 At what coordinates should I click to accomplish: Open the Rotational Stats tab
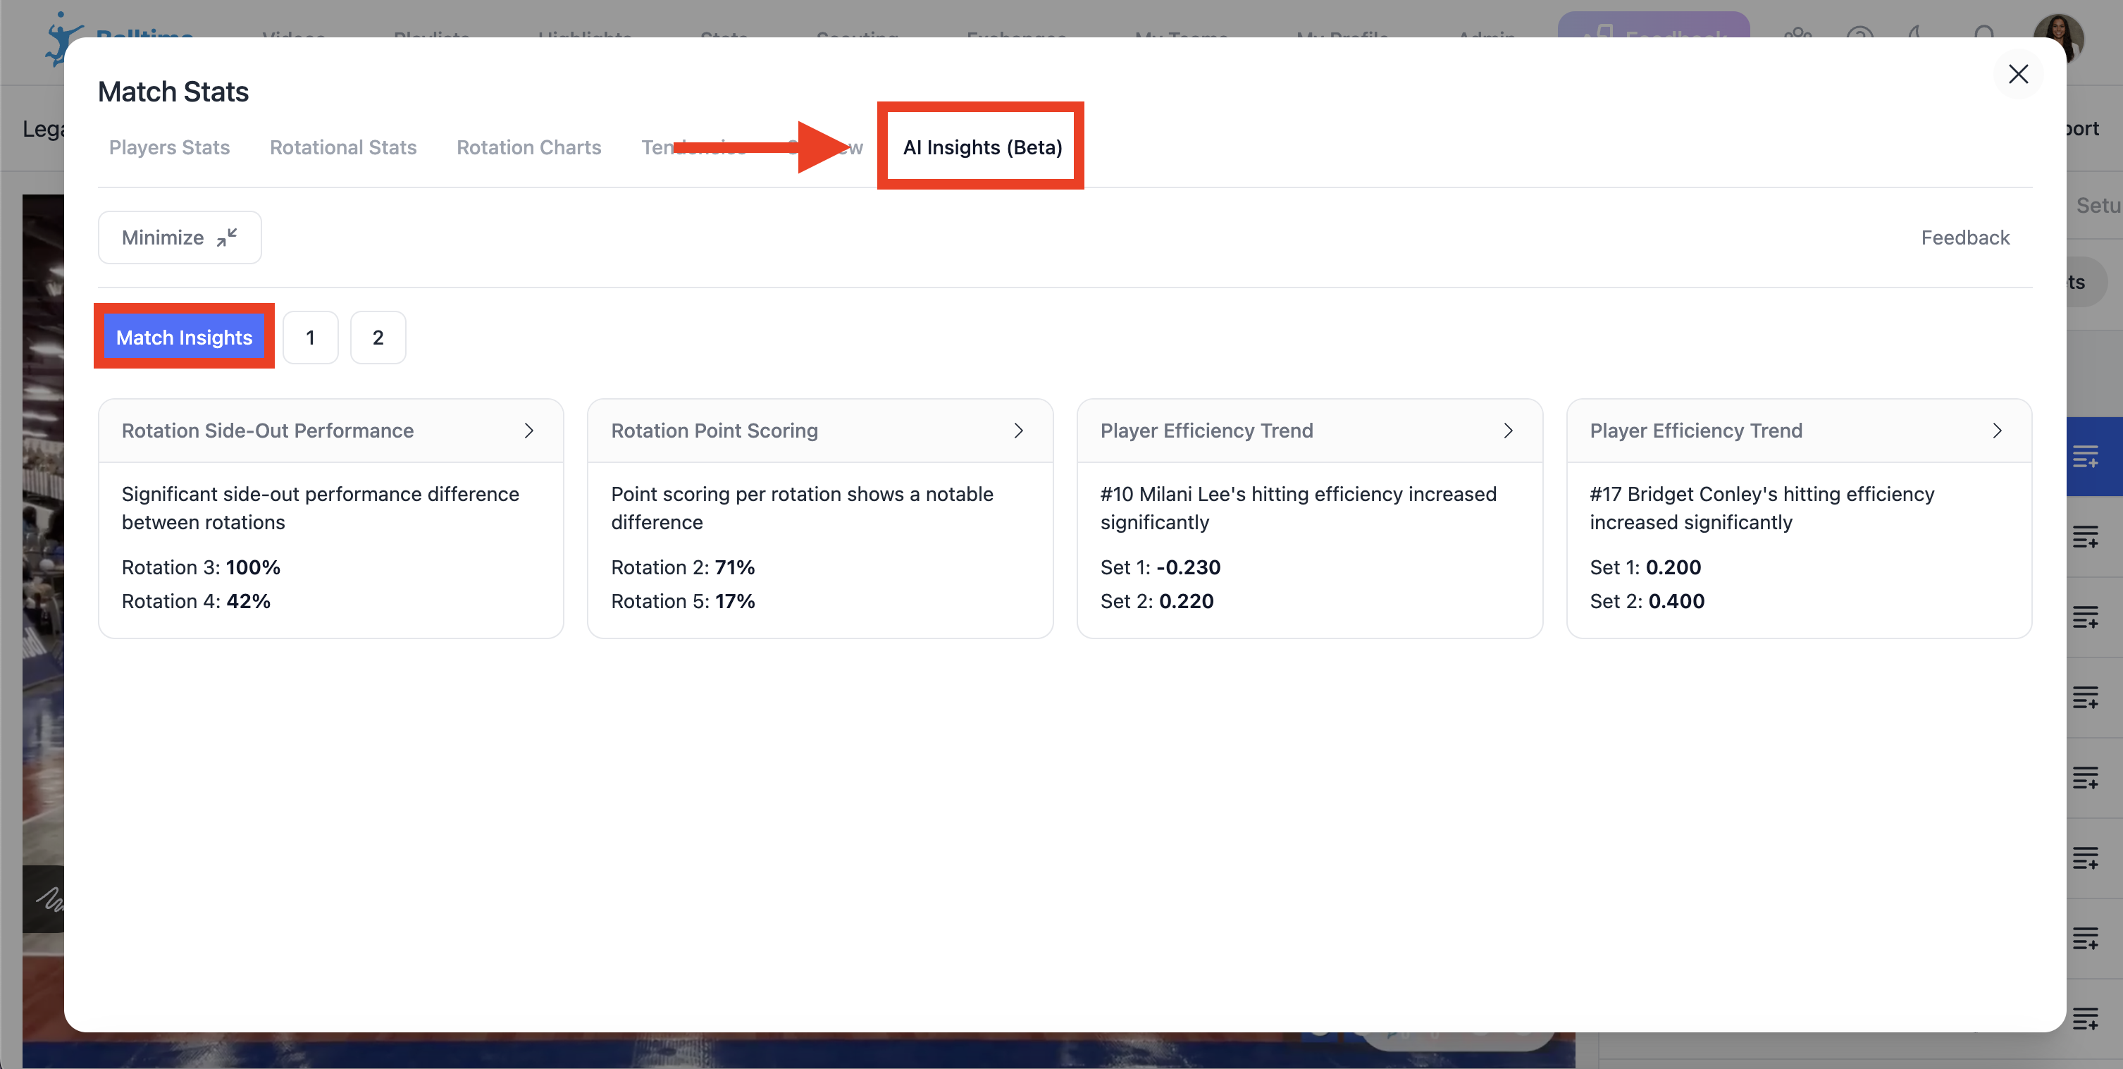point(343,147)
